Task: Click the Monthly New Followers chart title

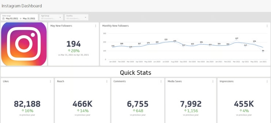Action: click(x=115, y=26)
